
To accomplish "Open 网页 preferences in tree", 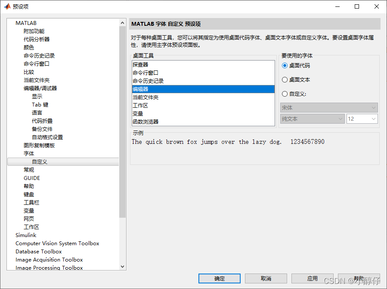I will pyautogui.click(x=29, y=219).
